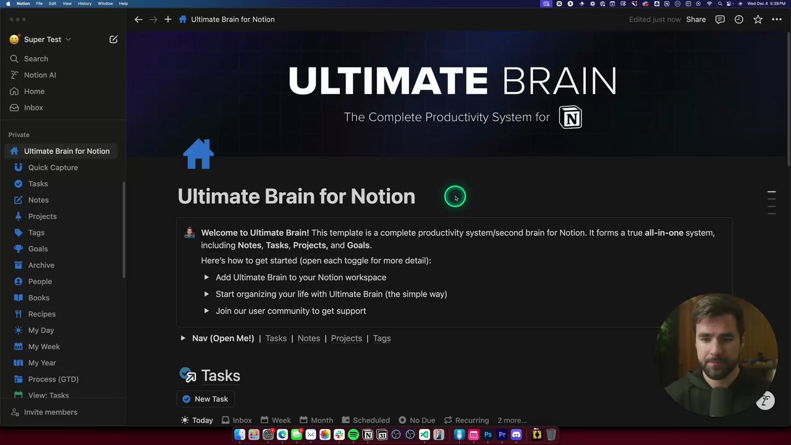Open Quick Capture page in sidebar
The image size is (791, 445).
click(x=53, y=167)
